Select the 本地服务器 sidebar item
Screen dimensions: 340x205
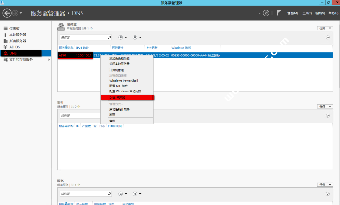tap(18, 35)
